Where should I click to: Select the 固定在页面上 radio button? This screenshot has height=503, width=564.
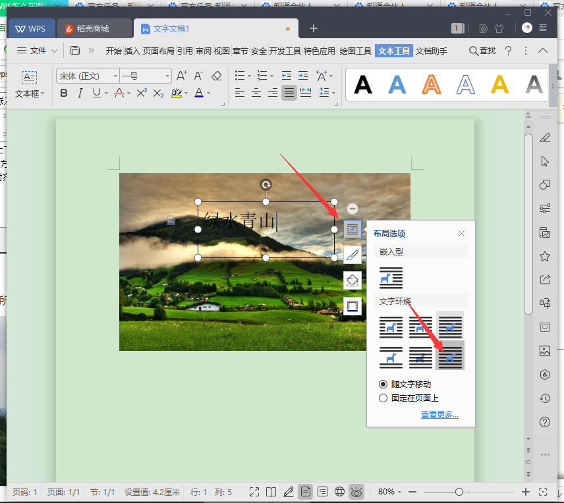tap(383, 398)
